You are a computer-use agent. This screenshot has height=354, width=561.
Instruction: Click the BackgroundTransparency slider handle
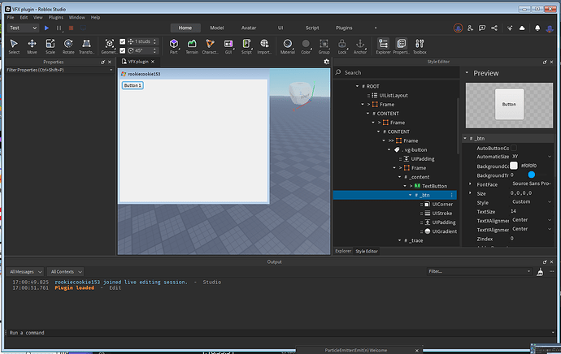(531, 175)
